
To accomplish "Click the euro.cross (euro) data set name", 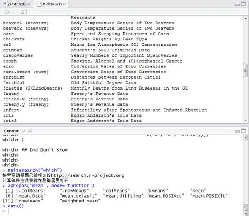I will pos(26,72).
